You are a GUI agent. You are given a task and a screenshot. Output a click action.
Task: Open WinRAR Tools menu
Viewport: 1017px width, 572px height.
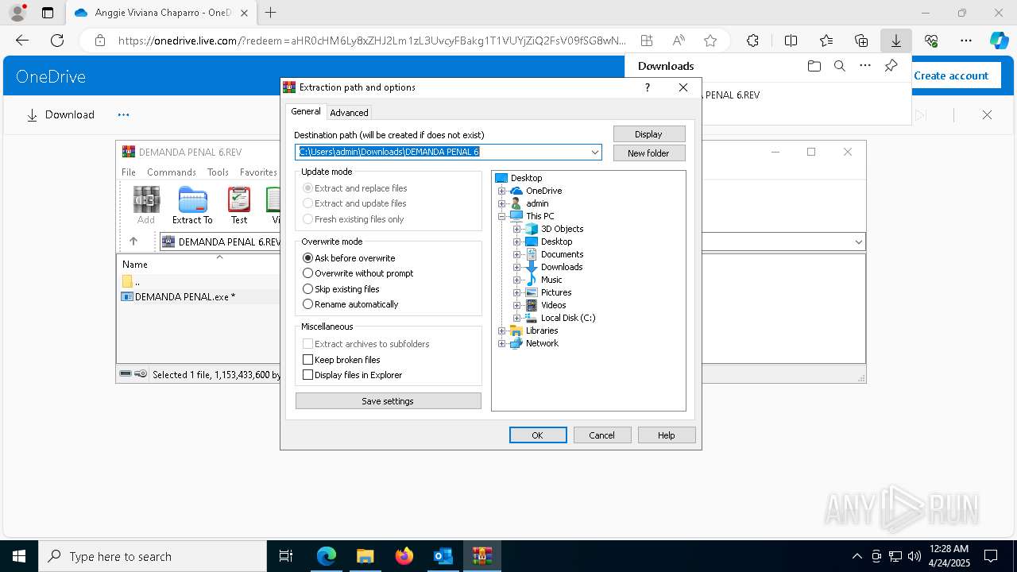pyautogui.click(x=218, y=172)
